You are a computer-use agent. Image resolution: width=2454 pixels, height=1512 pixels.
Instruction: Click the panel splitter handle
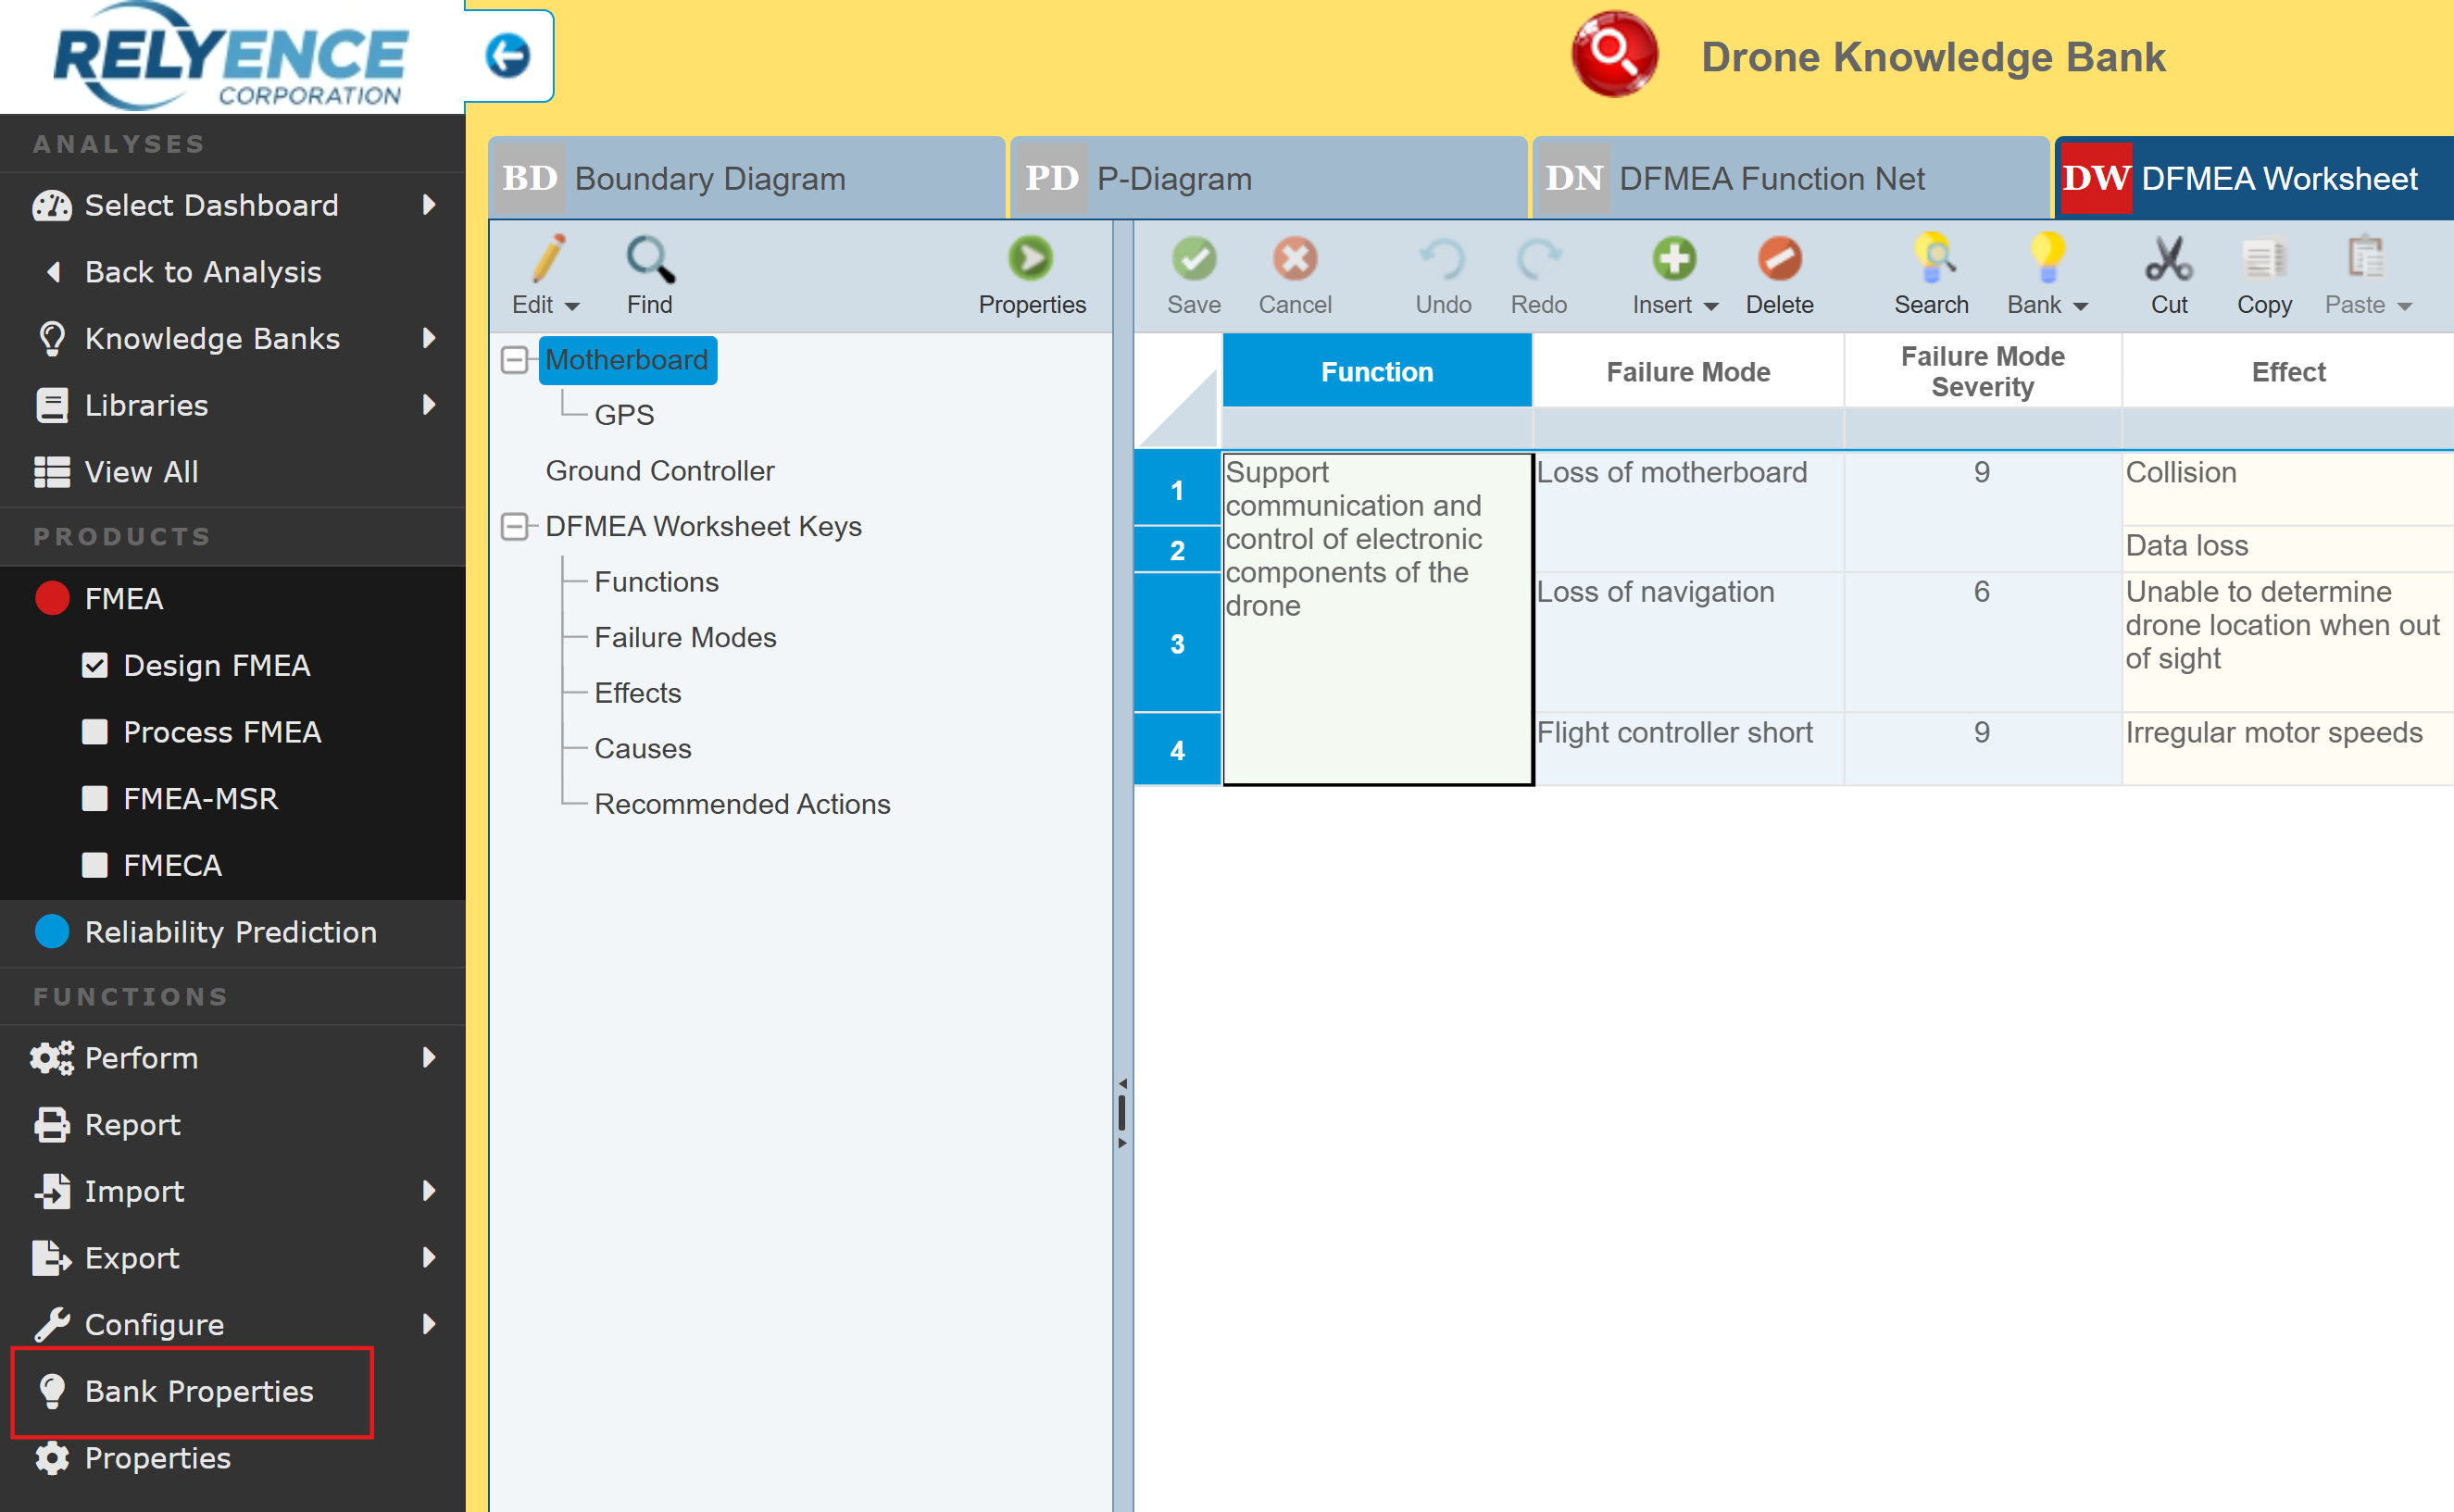[x=1122, y=1112]
